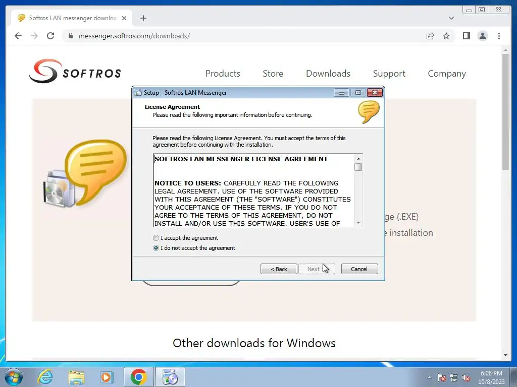Bookmark this page with star icon
The height and width of the screenshot is (387, 517).
(446, 36)
